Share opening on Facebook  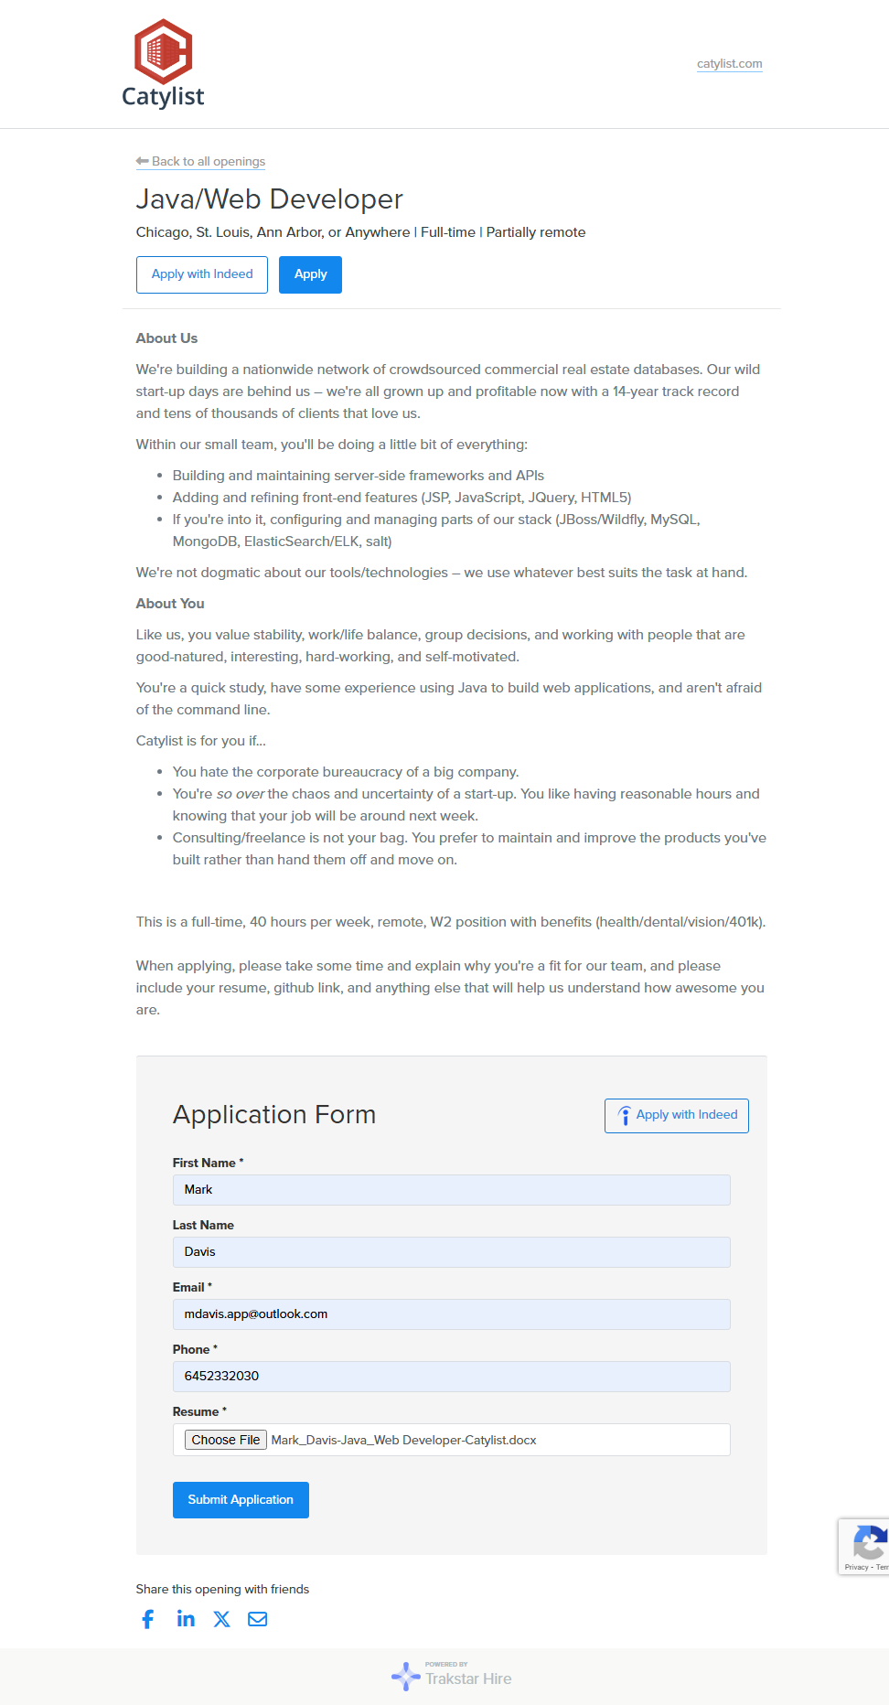(x=148, y=1619)
